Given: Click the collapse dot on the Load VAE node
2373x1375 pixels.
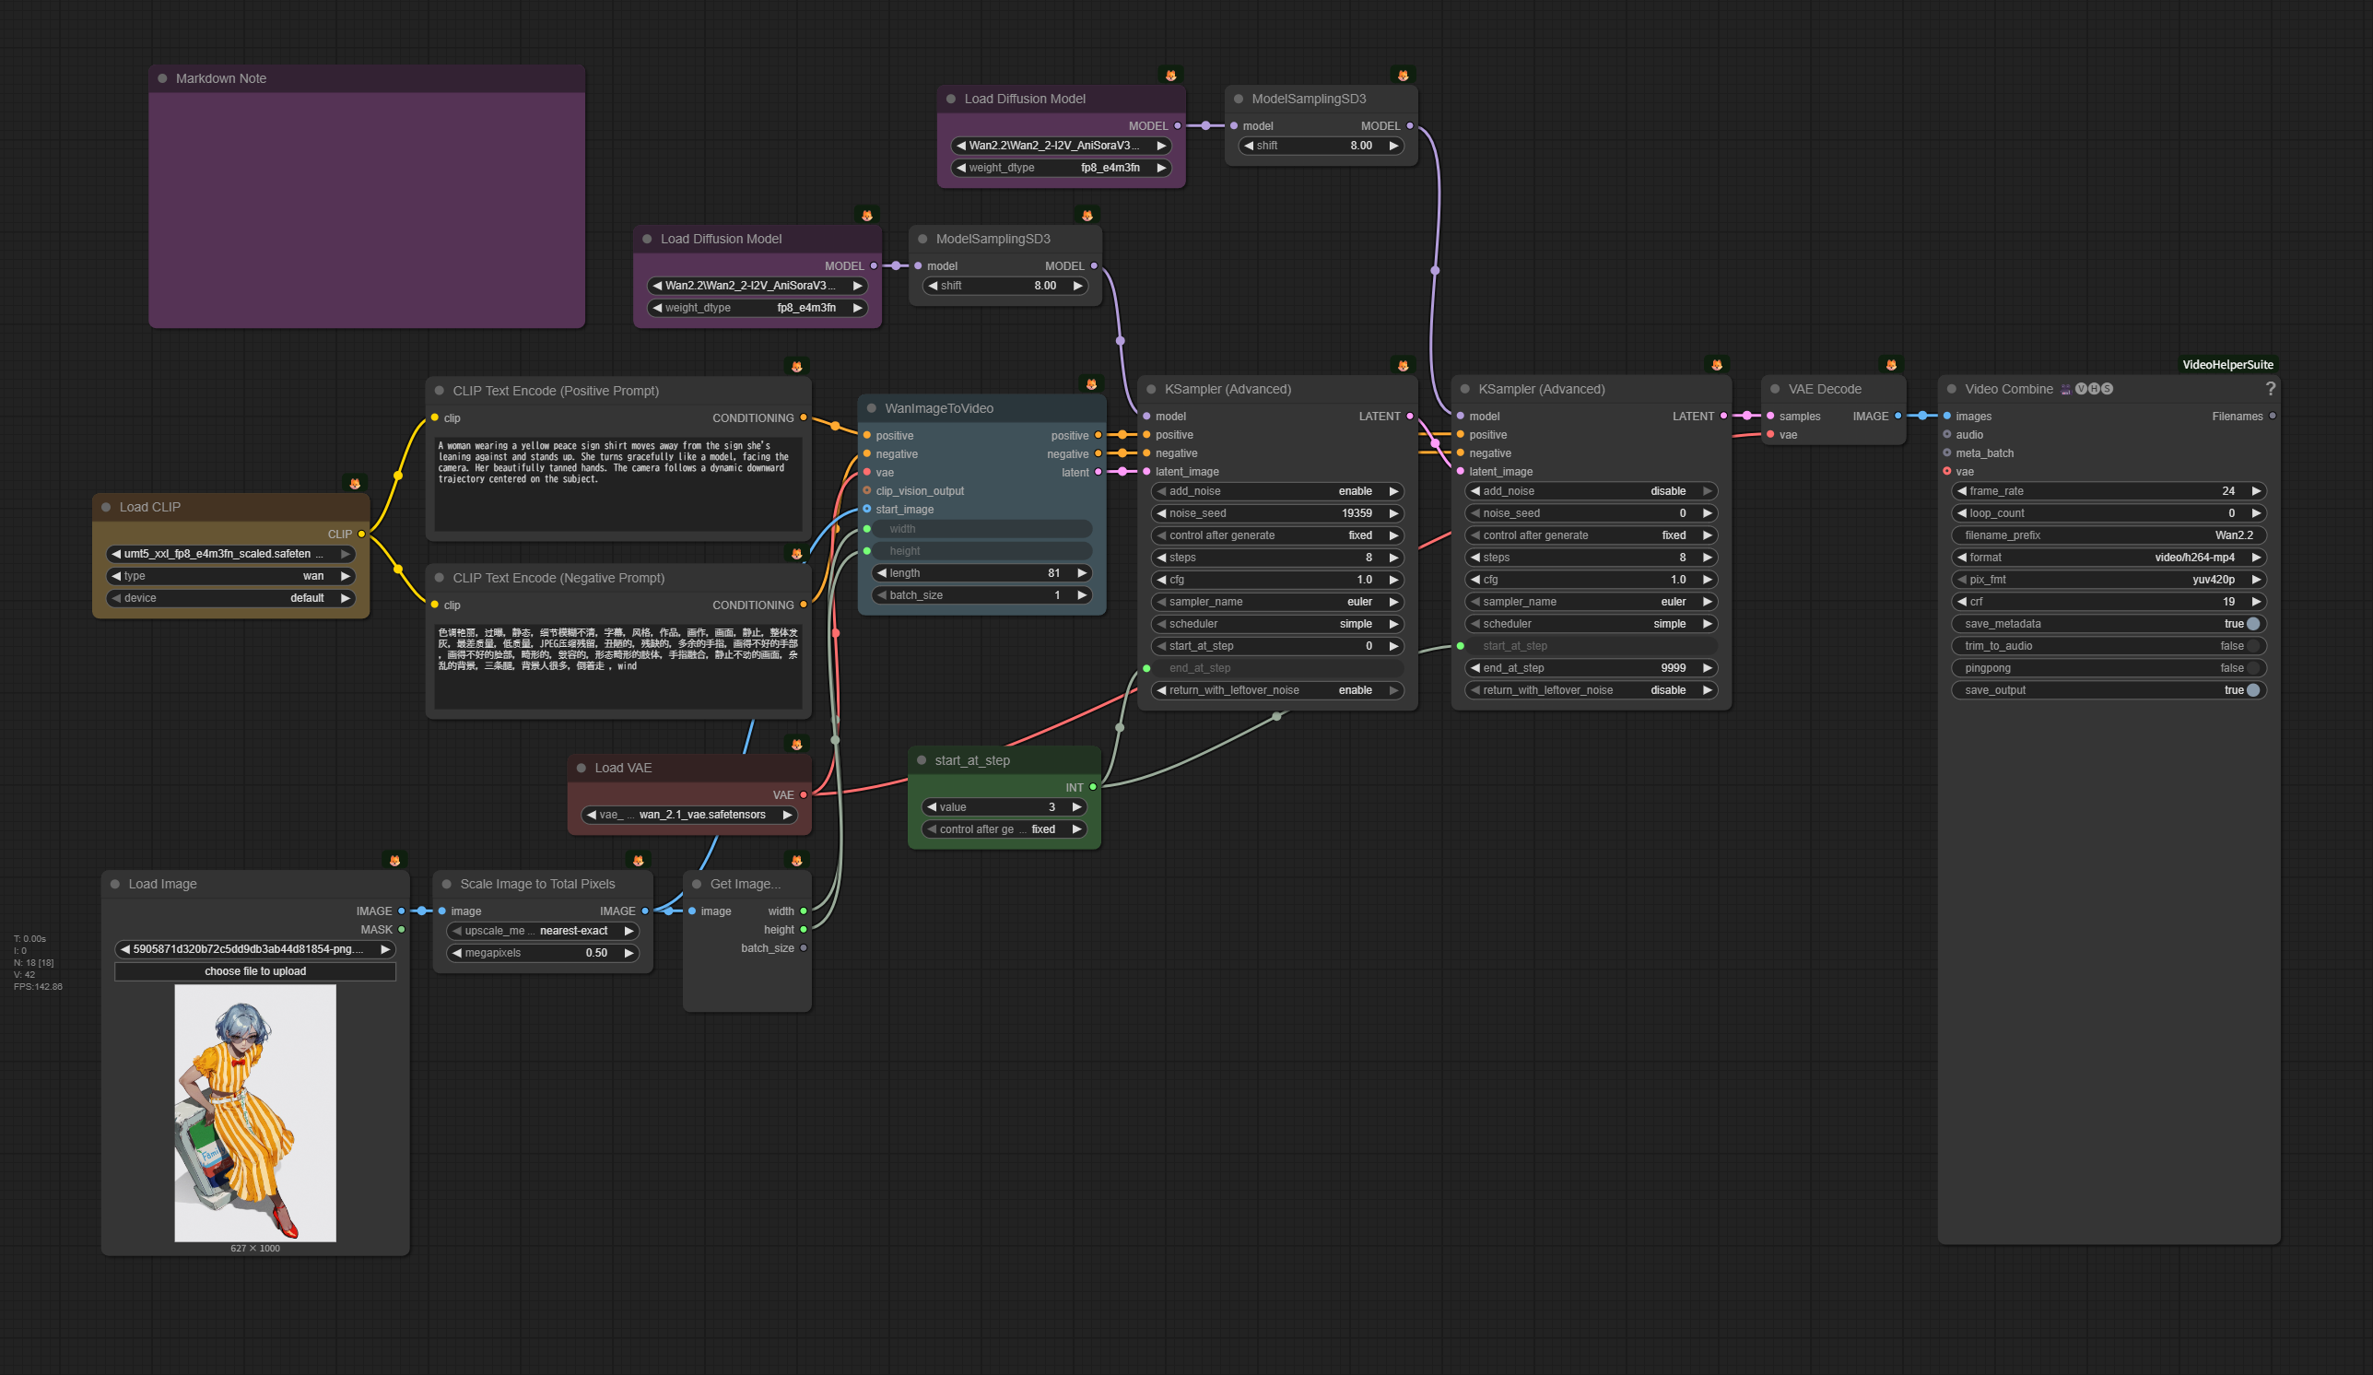Looking at the screenshot, I should [581, 769].
